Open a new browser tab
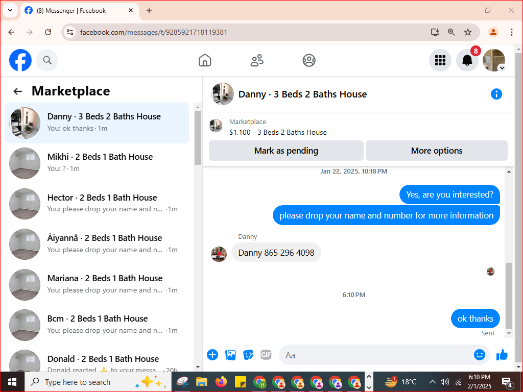 tap(149, 10)
